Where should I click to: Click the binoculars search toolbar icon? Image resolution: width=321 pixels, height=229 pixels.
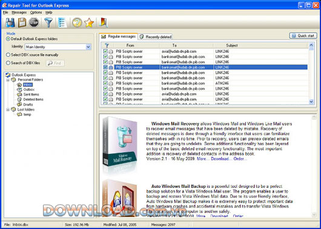click(x=10, y=22)
